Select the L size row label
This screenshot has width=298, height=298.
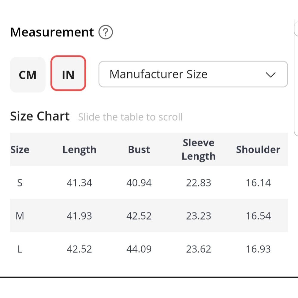[x=20, y=249]
